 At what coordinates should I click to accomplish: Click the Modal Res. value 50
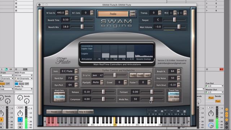pos(135,99)
